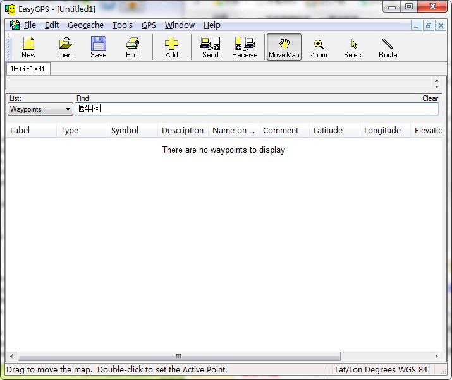Click the horizontal scrollbar right arrow

coord(436,357)
